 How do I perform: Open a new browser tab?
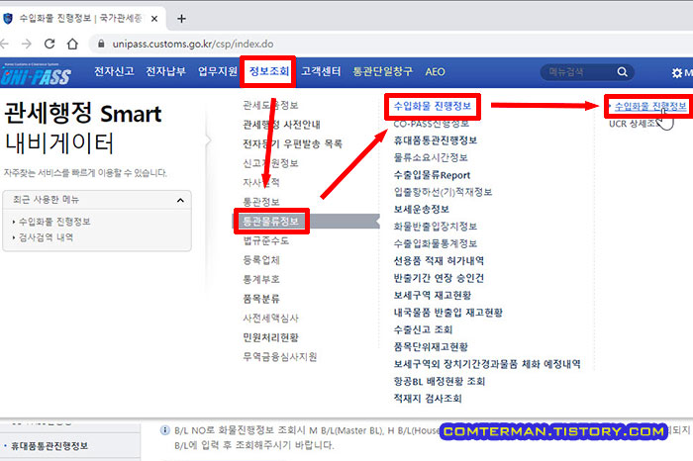click(x=181, y=19)
